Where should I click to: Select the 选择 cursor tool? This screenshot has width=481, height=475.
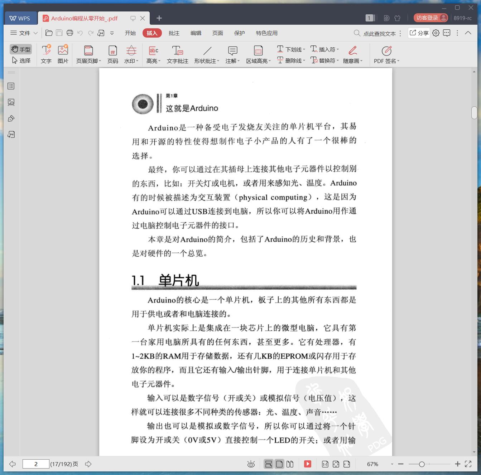click(x=21, y=60)
